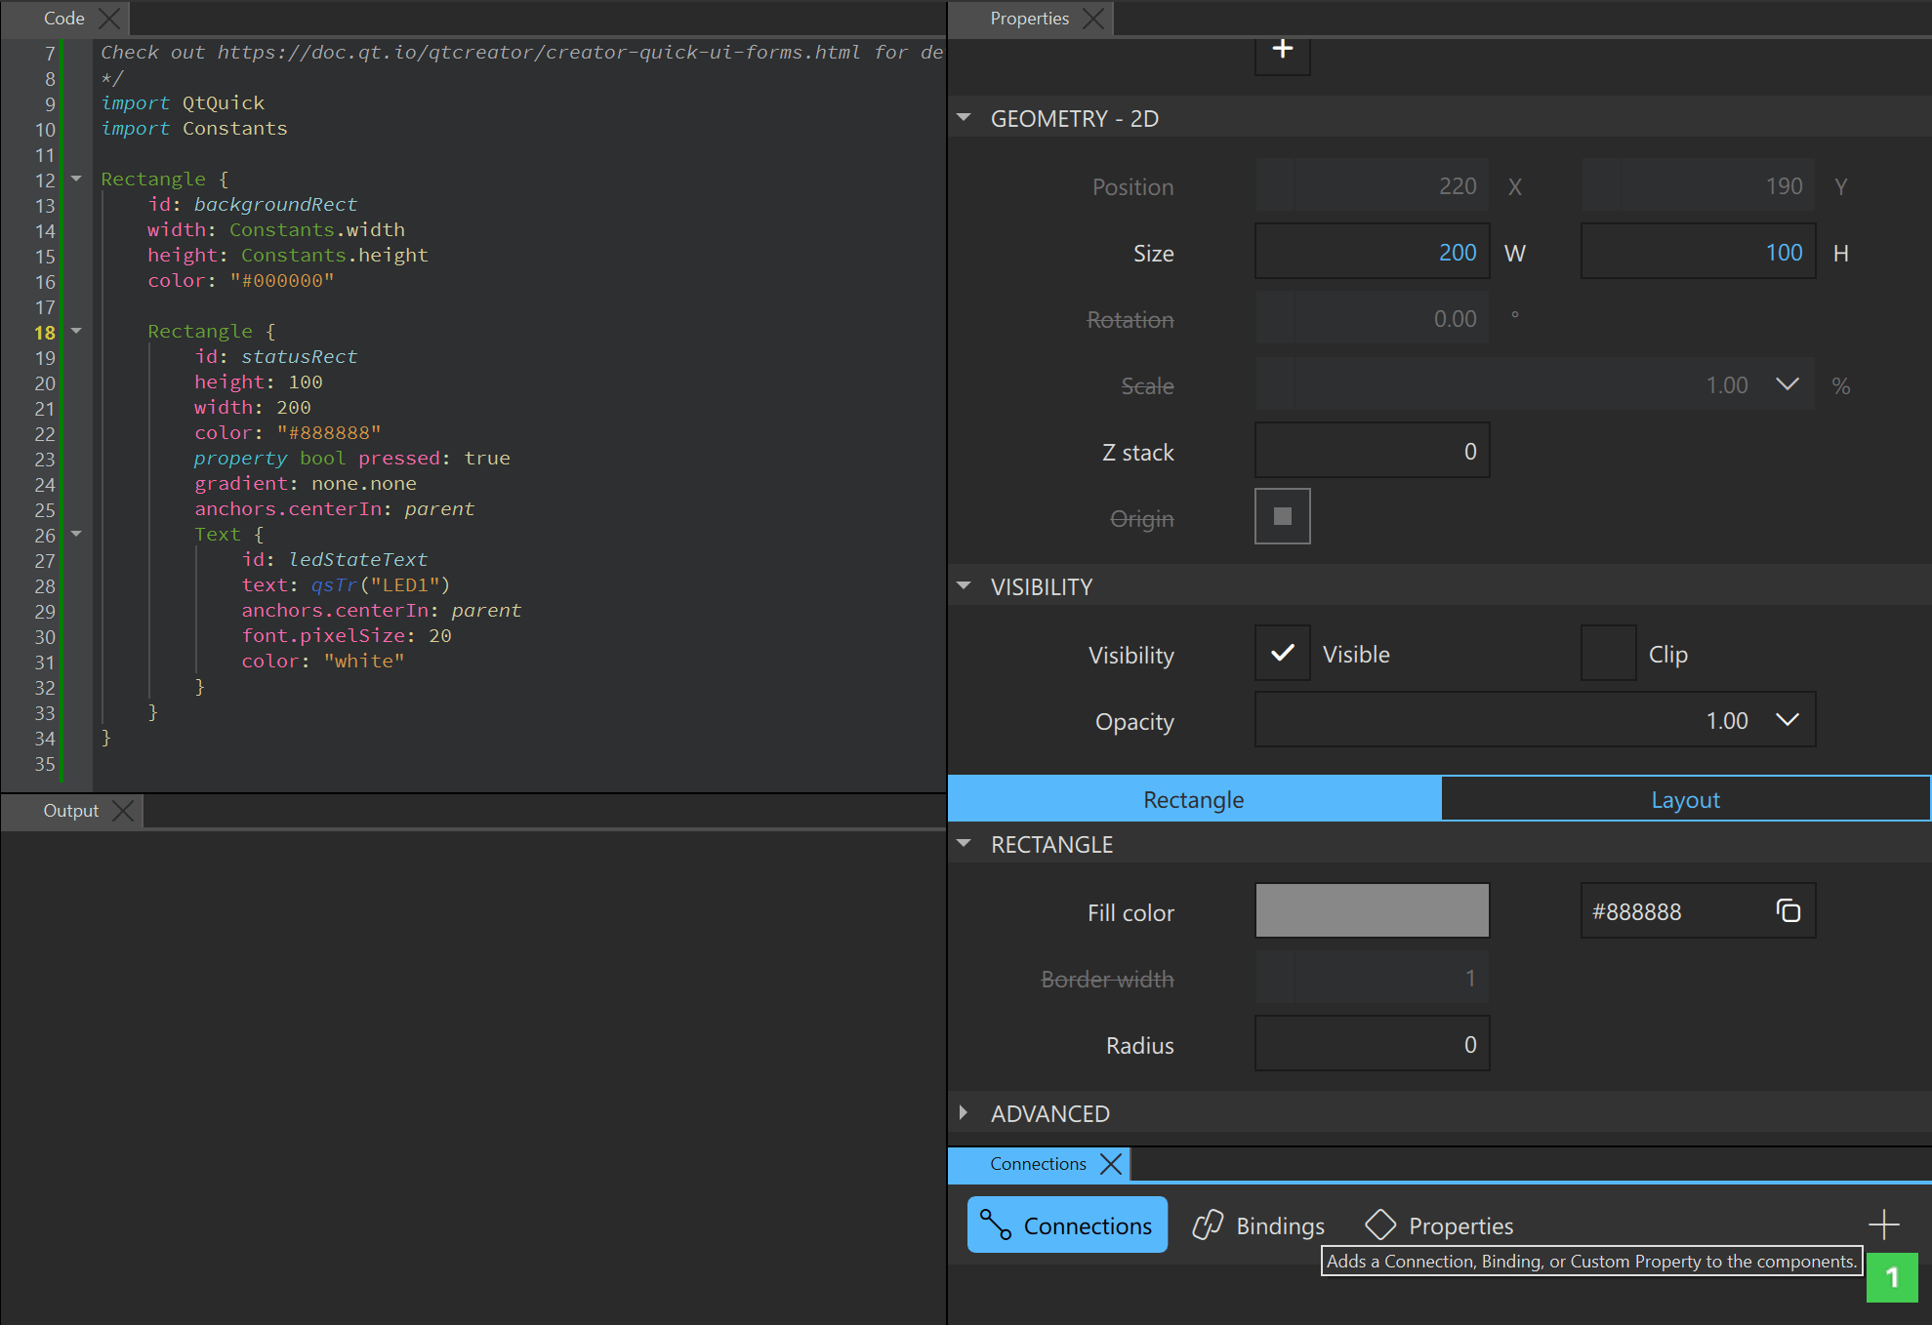The height and width of the screenshot is (1325, 1932).
Task: Enable the Clip checkbox
Action: (1608, 654)
